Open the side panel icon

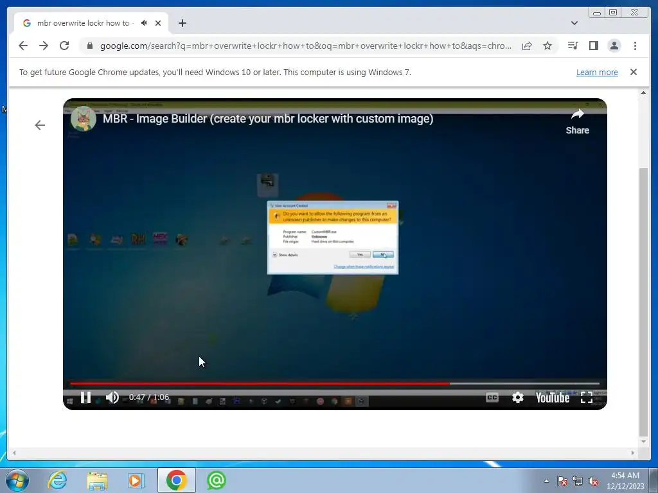tap(593, 46)
